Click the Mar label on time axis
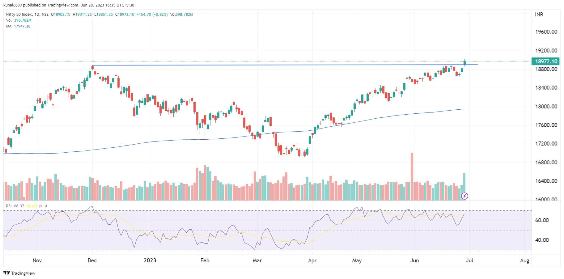Screen dimensions: 564x279 tap(257, 260)
